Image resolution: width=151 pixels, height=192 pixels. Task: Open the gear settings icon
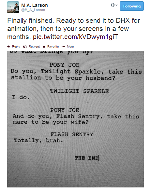point(113,5)
